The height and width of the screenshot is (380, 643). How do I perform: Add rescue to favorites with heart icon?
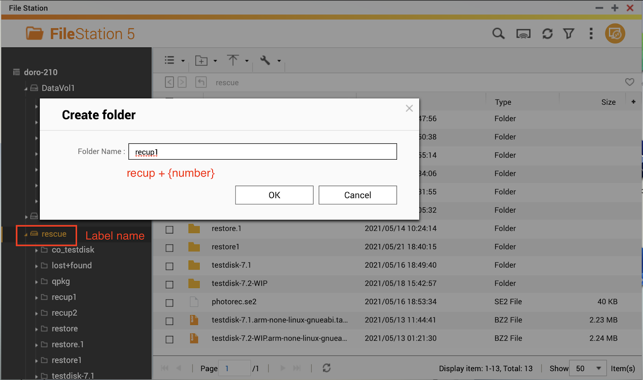tap(630, 82)
